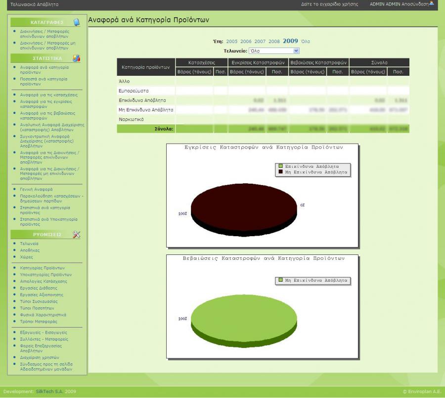This screenshot has width=445, height=398.
Task: Click the Καταγραφές notebook icon
Action: 77,22
